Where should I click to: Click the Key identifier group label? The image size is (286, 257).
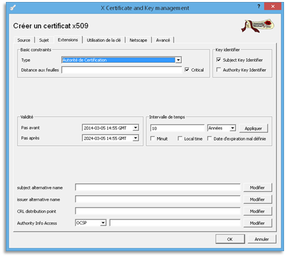[227, 50]
